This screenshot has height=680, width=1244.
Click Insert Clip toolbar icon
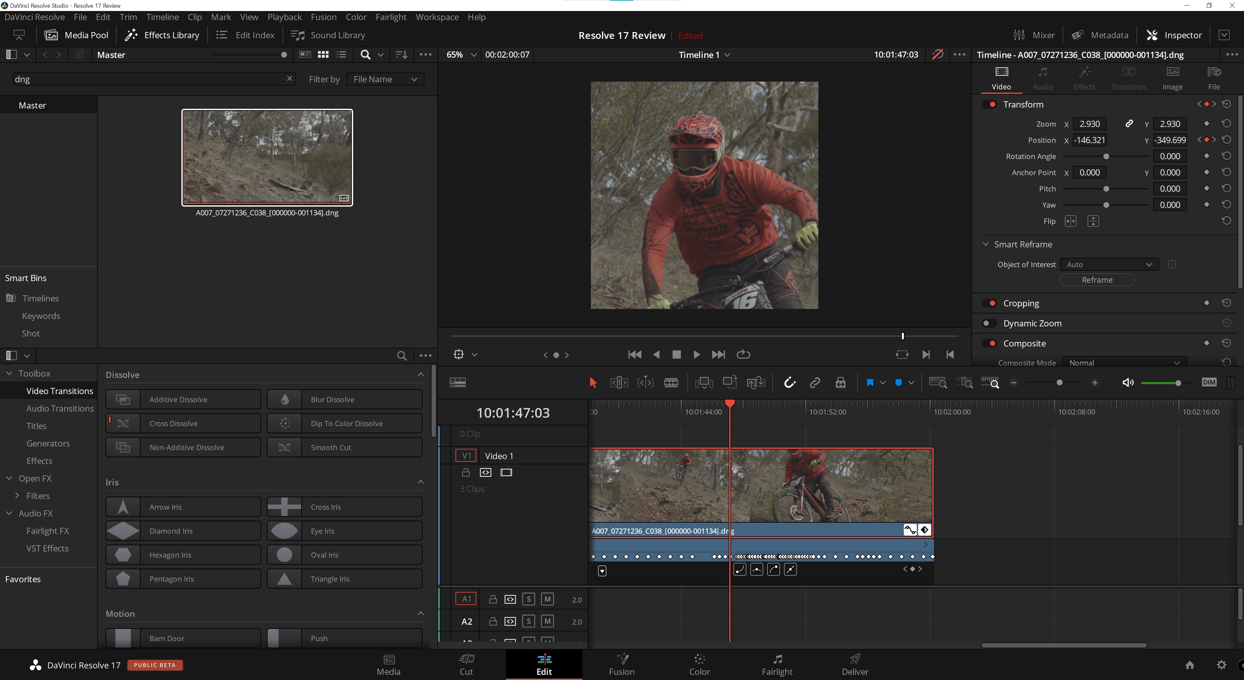[x=704, y=383]
